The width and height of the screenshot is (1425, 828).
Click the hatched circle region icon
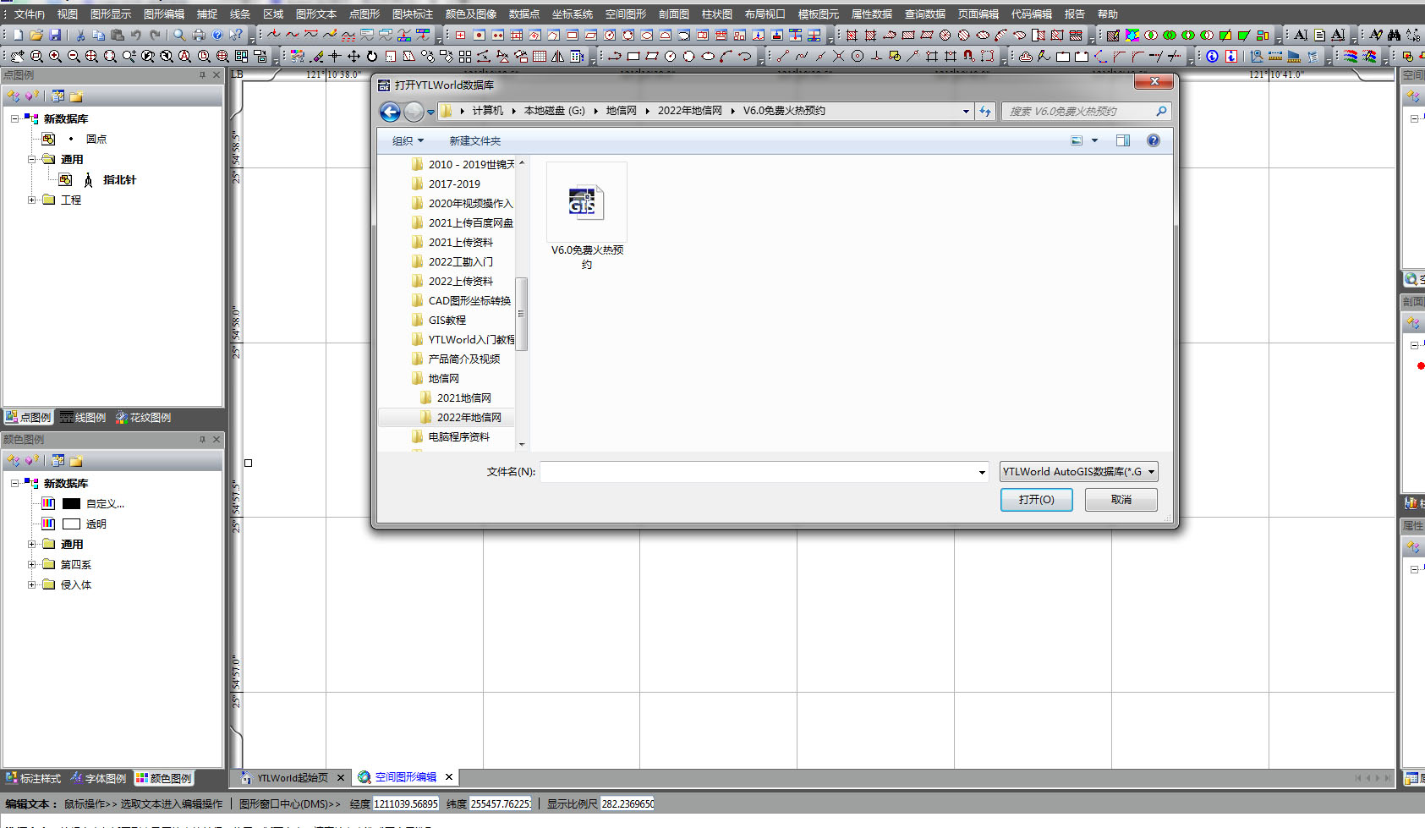pos(945,35)
